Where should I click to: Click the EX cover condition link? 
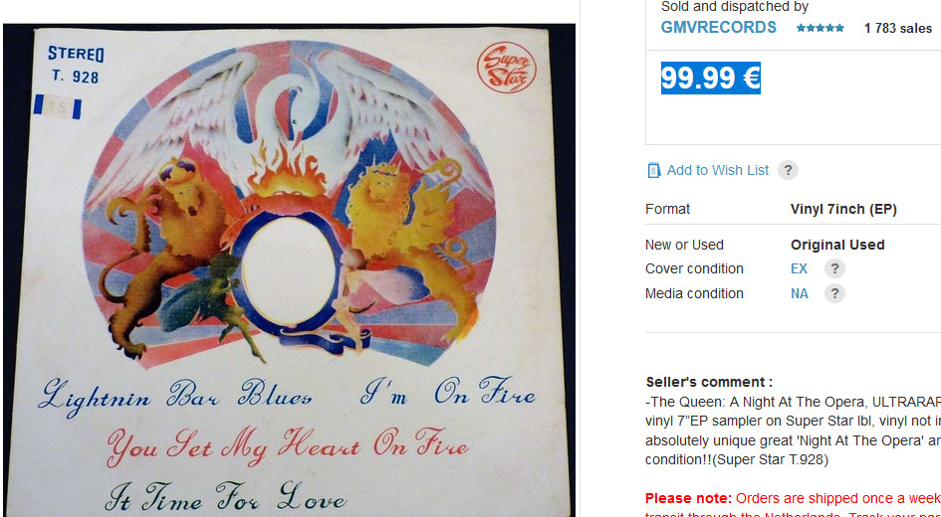coord(799,269)
